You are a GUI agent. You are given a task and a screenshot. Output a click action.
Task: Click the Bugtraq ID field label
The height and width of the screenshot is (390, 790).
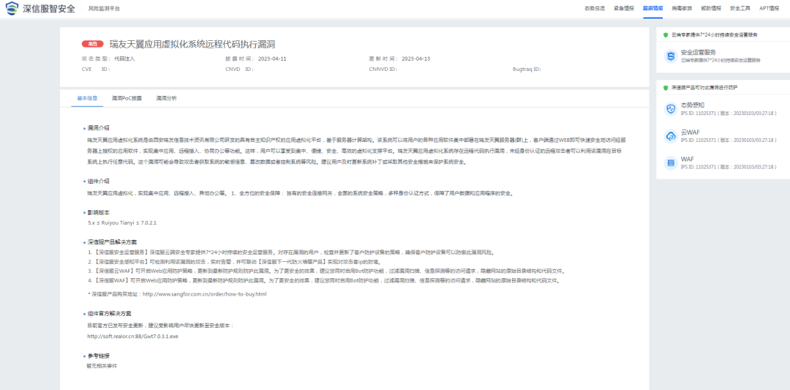pos(527,70)
